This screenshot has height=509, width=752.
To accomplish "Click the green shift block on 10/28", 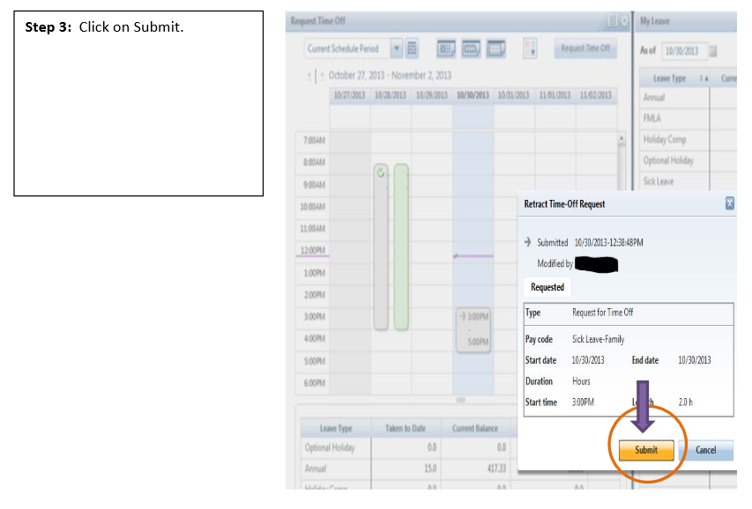I will pyautogui.click(x=401, y=247).
